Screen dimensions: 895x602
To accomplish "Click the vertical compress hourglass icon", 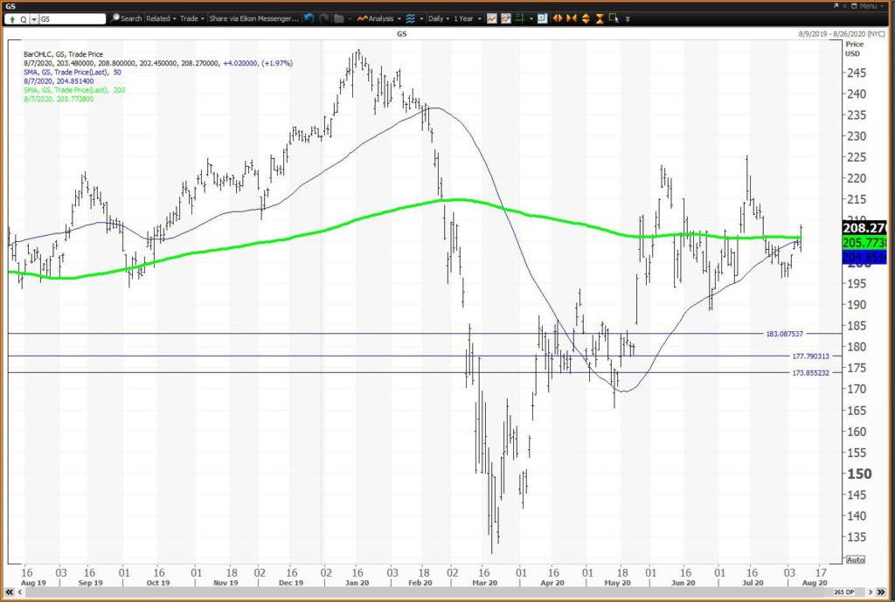I will point(600,18).
